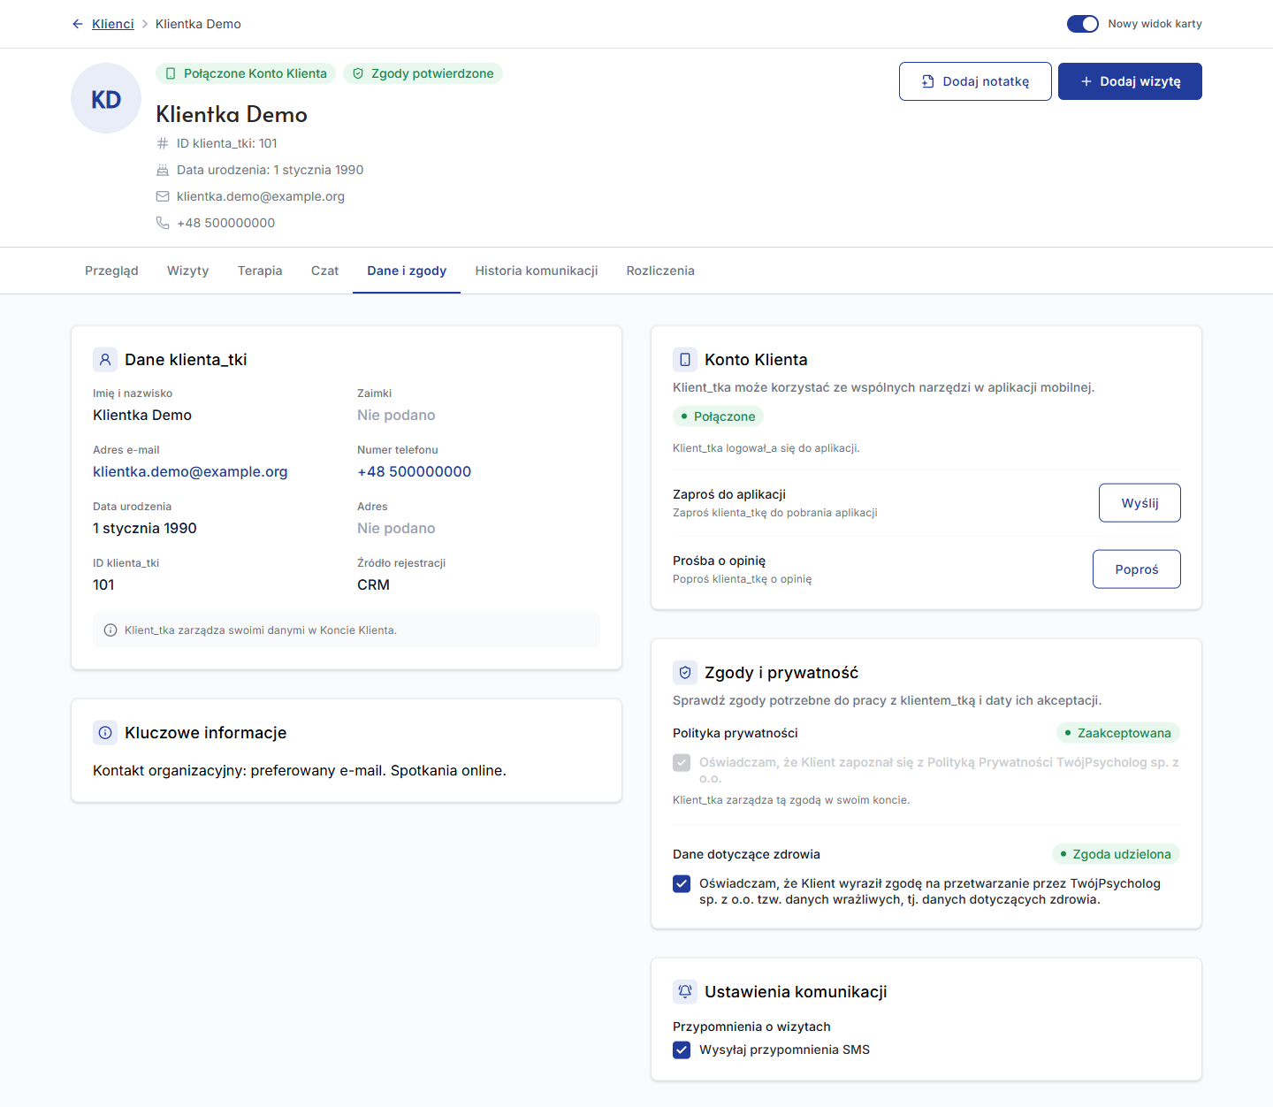Switch to the Wizyty tab

[188, 271]
